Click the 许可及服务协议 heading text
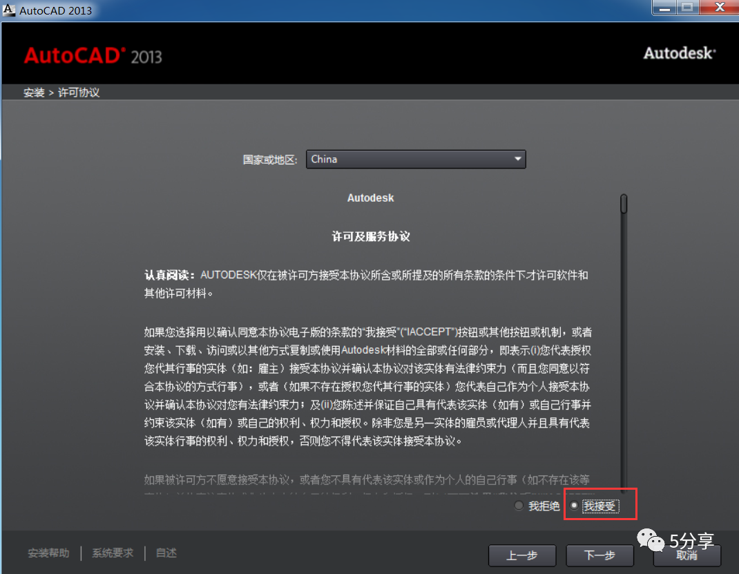 point(371,236)
